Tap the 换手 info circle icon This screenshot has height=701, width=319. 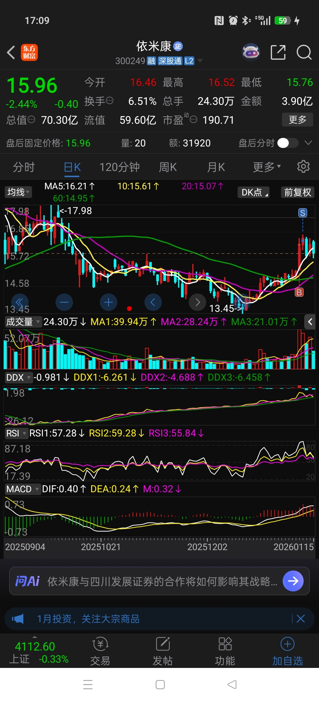click(110, 101)
